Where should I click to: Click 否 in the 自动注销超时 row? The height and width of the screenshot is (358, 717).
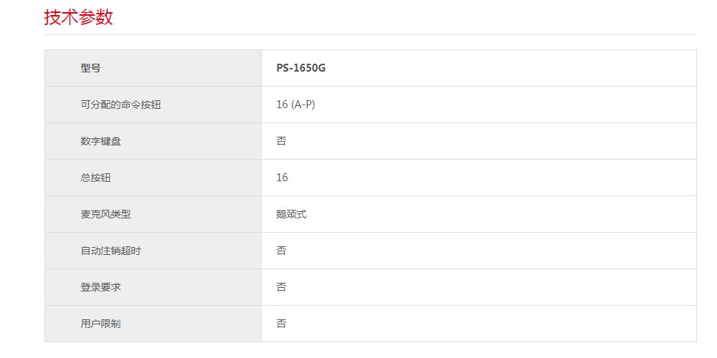coord(281,251)
